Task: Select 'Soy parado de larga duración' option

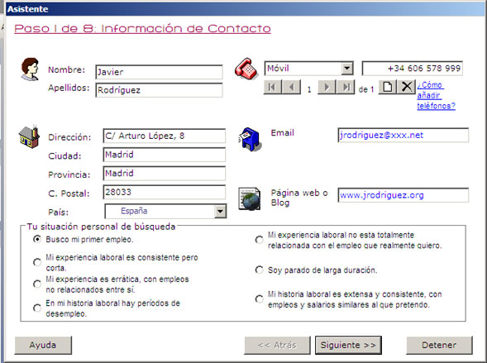Action: 259,270
